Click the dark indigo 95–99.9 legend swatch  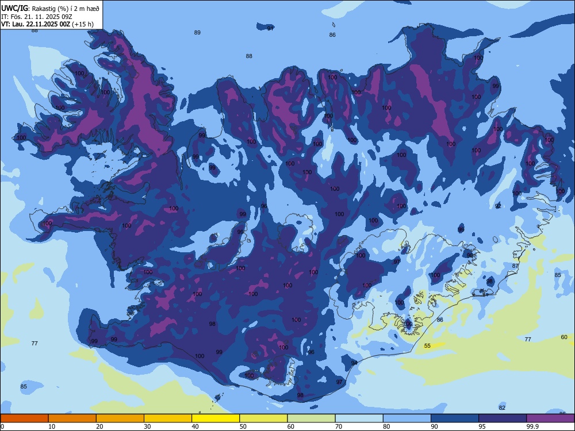[x=503, y=418]
